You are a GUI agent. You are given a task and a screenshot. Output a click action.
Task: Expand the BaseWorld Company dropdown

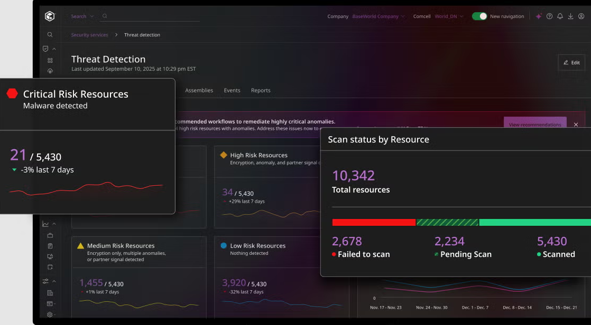[378, 16]
